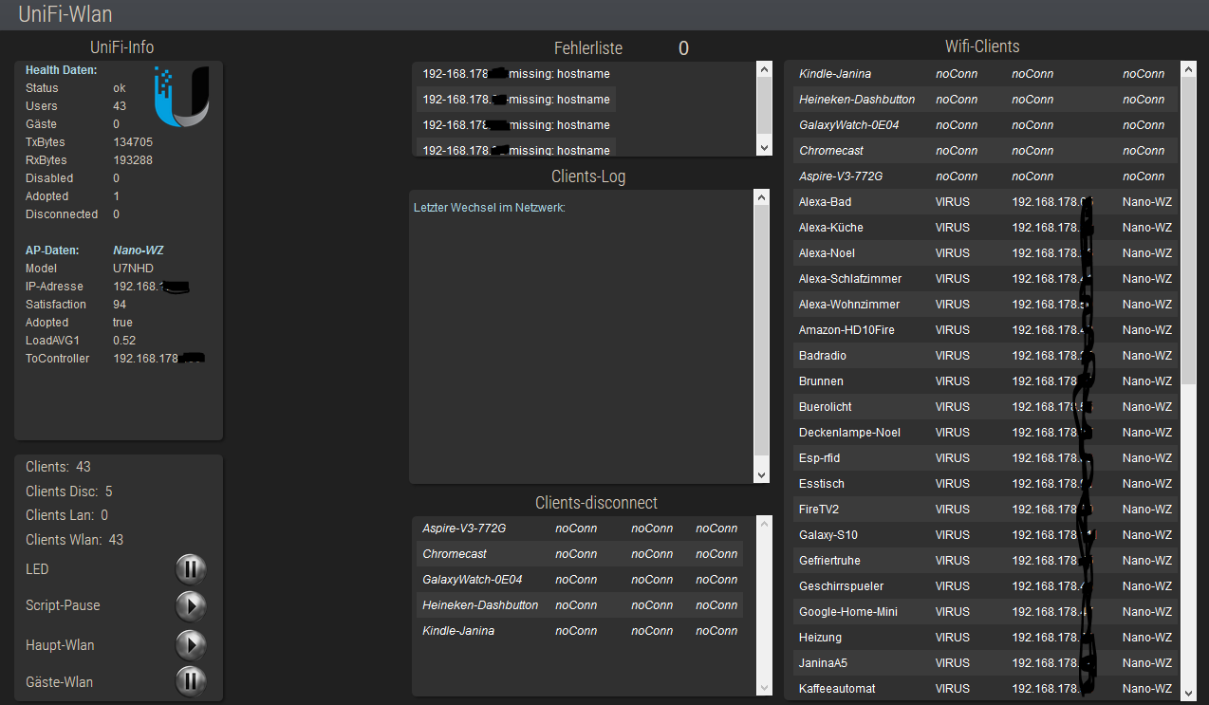This screenshot has width=1209, height=705.
Task: Click the U7NHD model value
Action: [x=133, y=269]
